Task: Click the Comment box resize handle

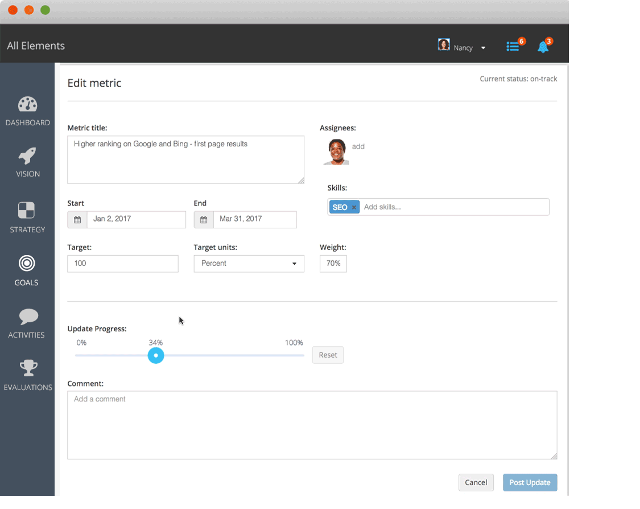Action: [554, 456]
